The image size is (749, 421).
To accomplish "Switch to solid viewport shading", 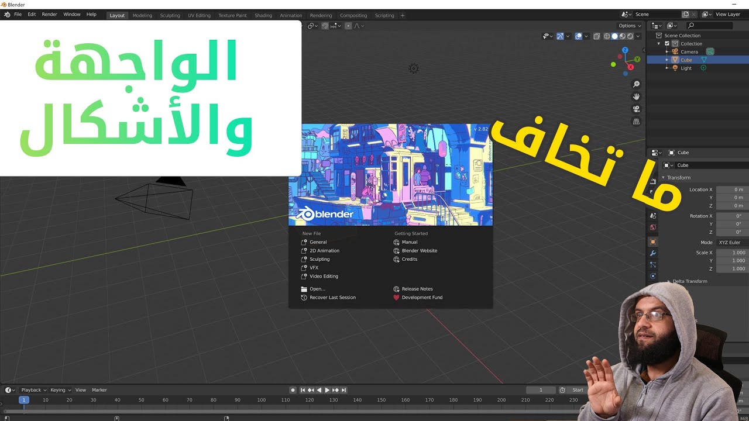I will (614, 36).
